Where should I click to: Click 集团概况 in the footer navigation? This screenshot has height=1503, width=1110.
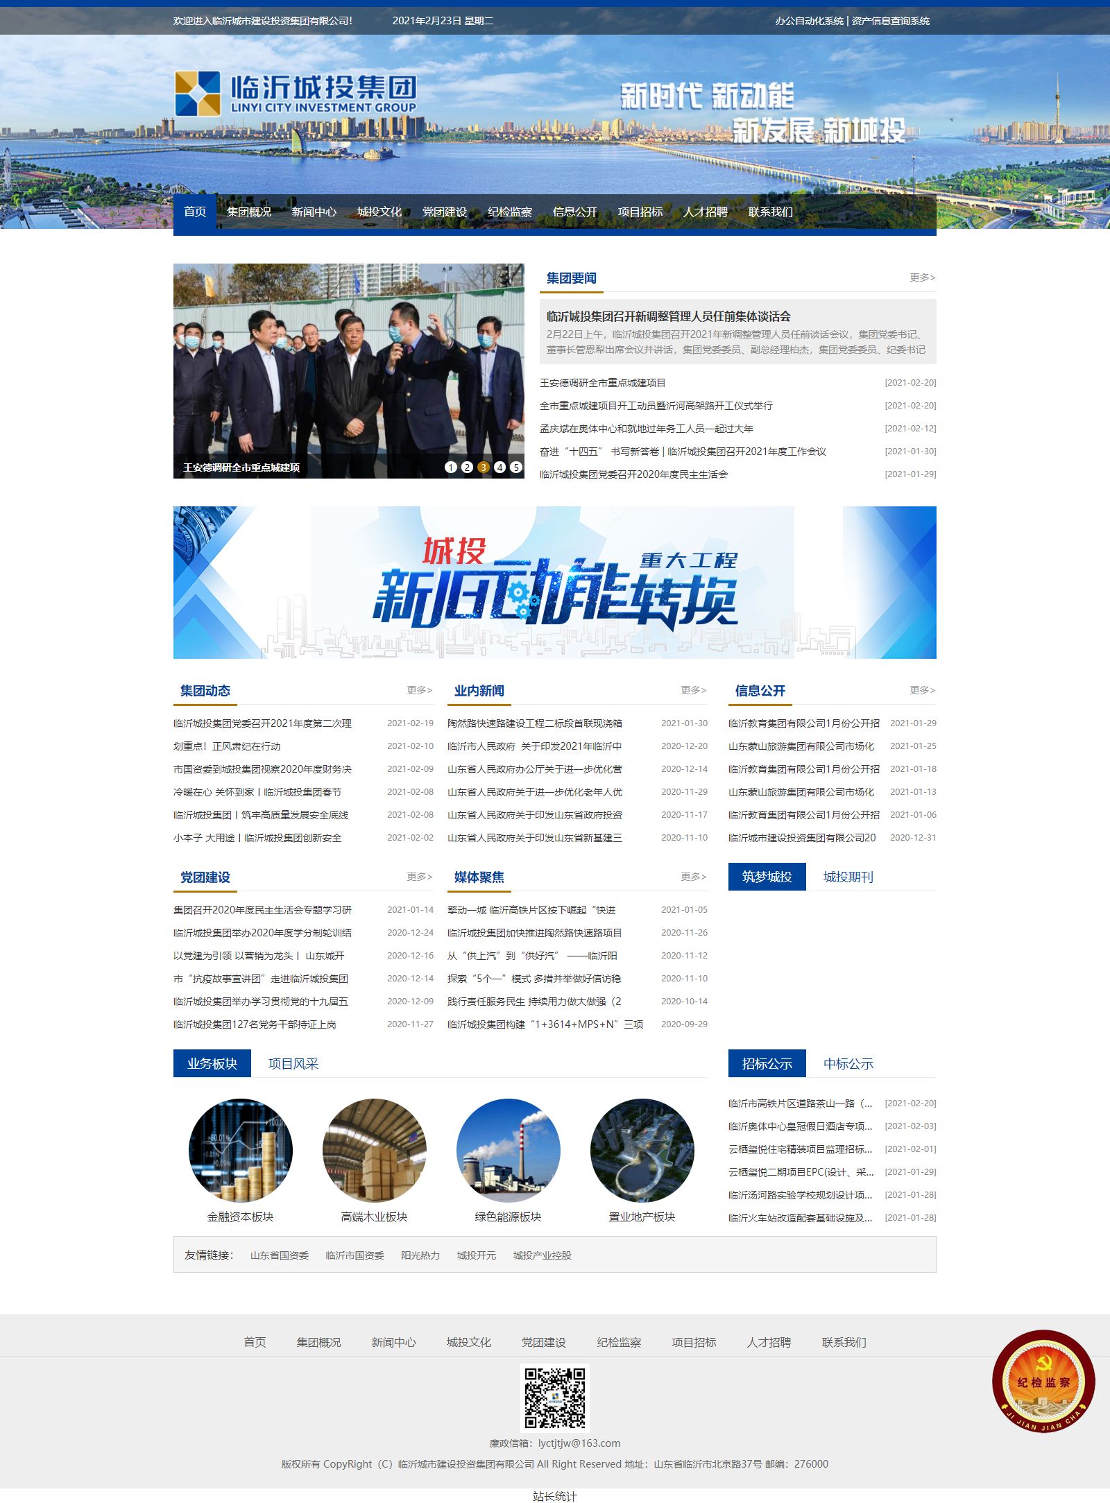pos(319,1342)
